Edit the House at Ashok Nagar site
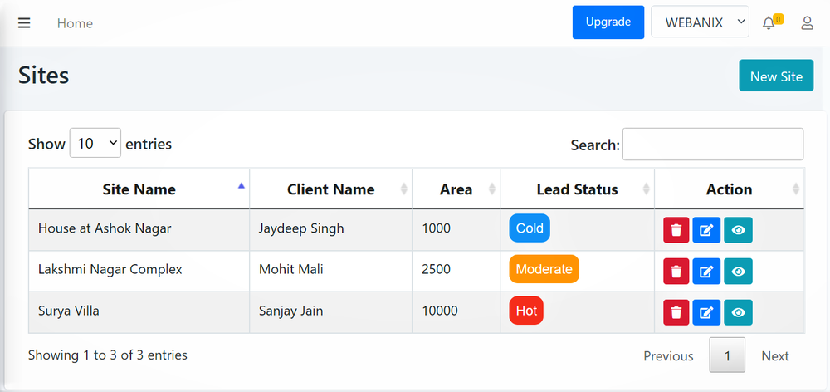Viewport: 830px width, 392px height. 706,230
